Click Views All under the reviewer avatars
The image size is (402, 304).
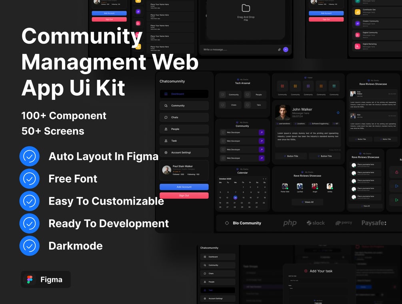pyautogui.click(x=307, y=202)
